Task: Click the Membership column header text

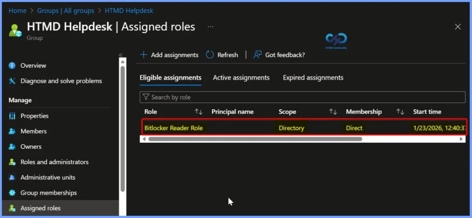Action: [x=364, y=112]
